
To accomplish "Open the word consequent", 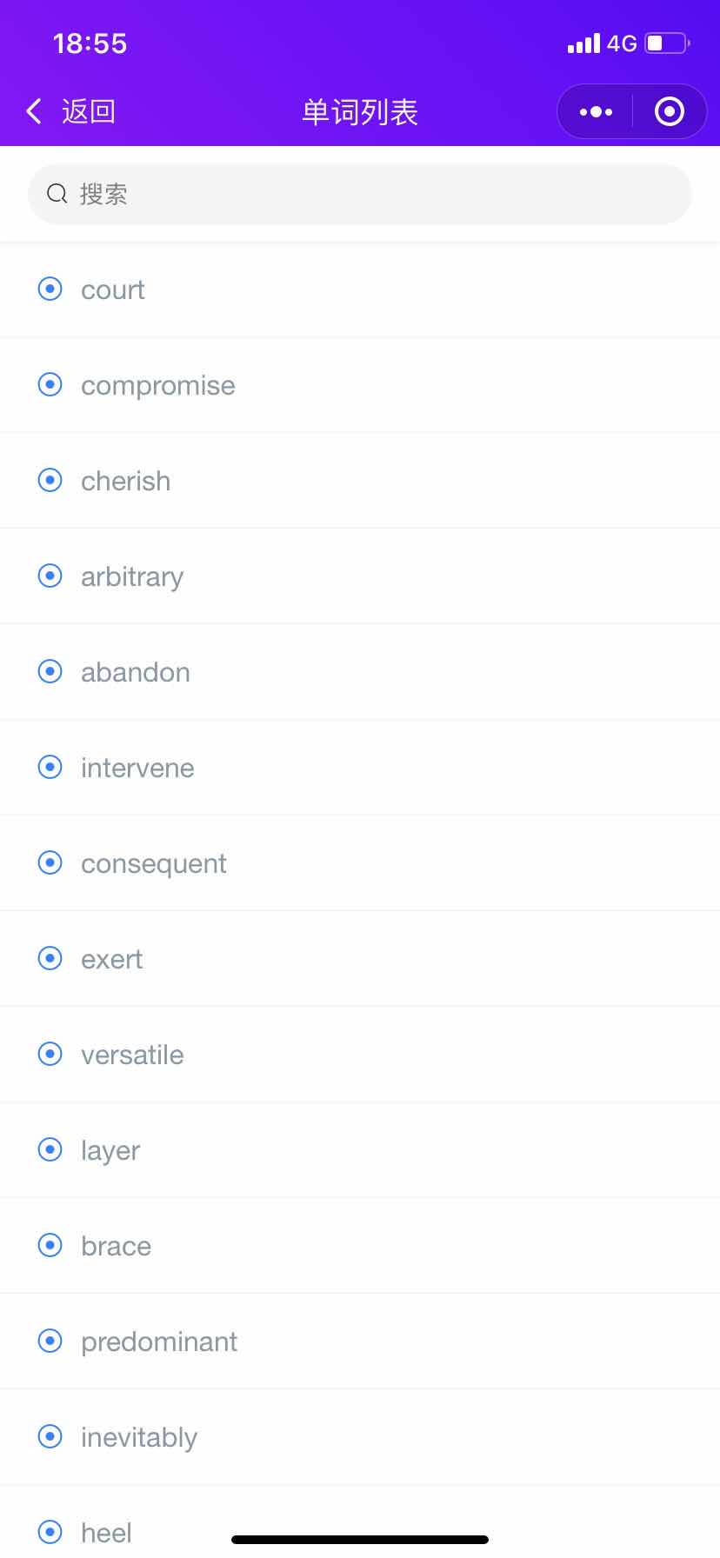I will tap(360, 863).
